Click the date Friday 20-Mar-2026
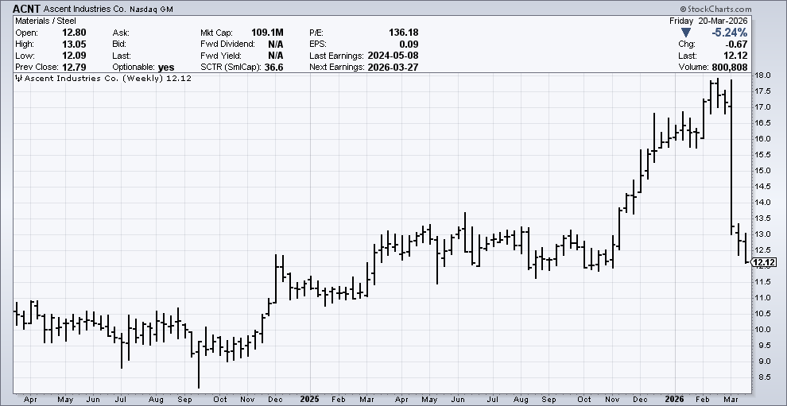The width and height of the screenshot is (787, 406). click(x=708, y=21)
